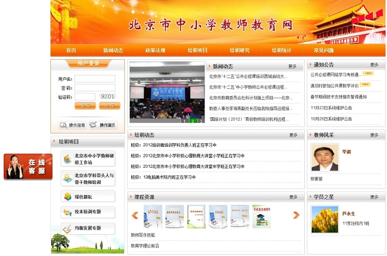This screenshot has height=256, width=387.
Task: Open the 校本培训专题 project
Action: (88, 212)
